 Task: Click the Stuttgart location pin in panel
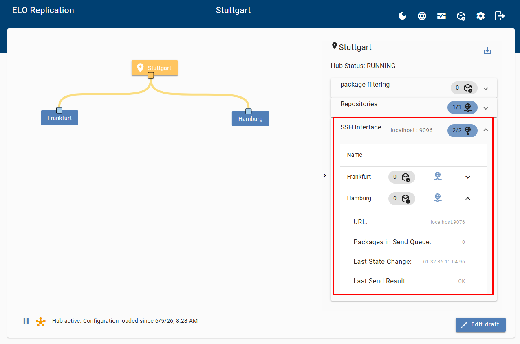(x=335, y=46)
